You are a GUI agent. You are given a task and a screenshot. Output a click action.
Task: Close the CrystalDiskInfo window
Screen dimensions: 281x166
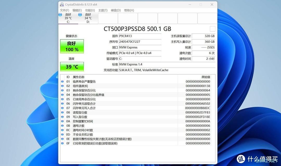[212, 4]
